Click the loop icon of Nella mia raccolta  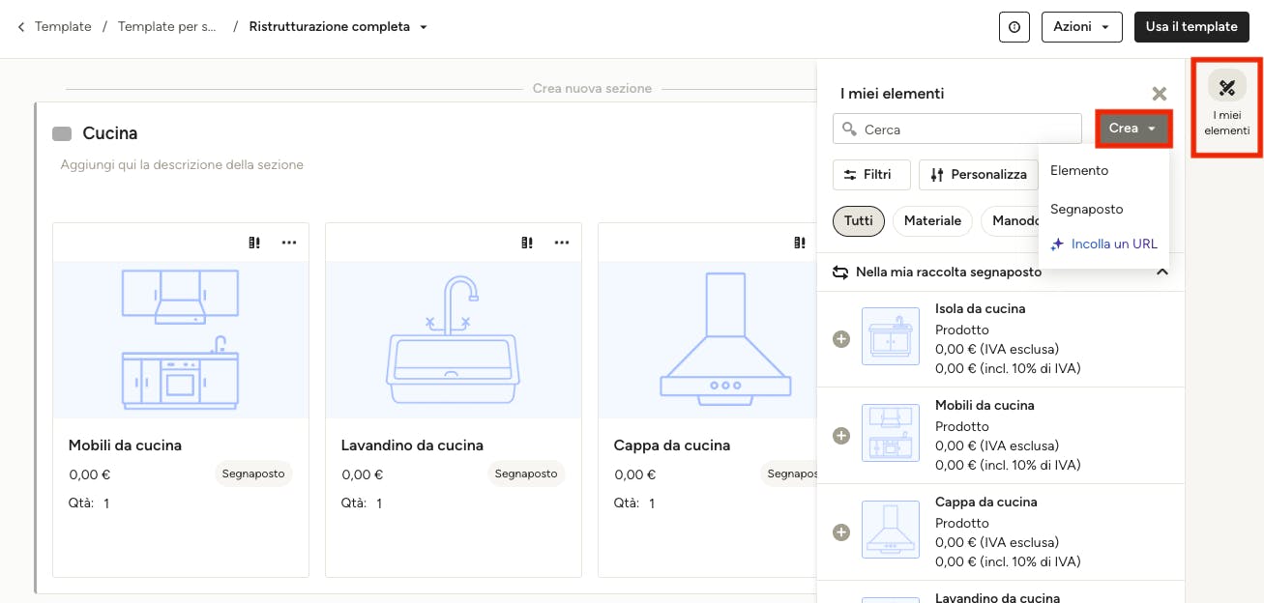(x=840, y=273)
